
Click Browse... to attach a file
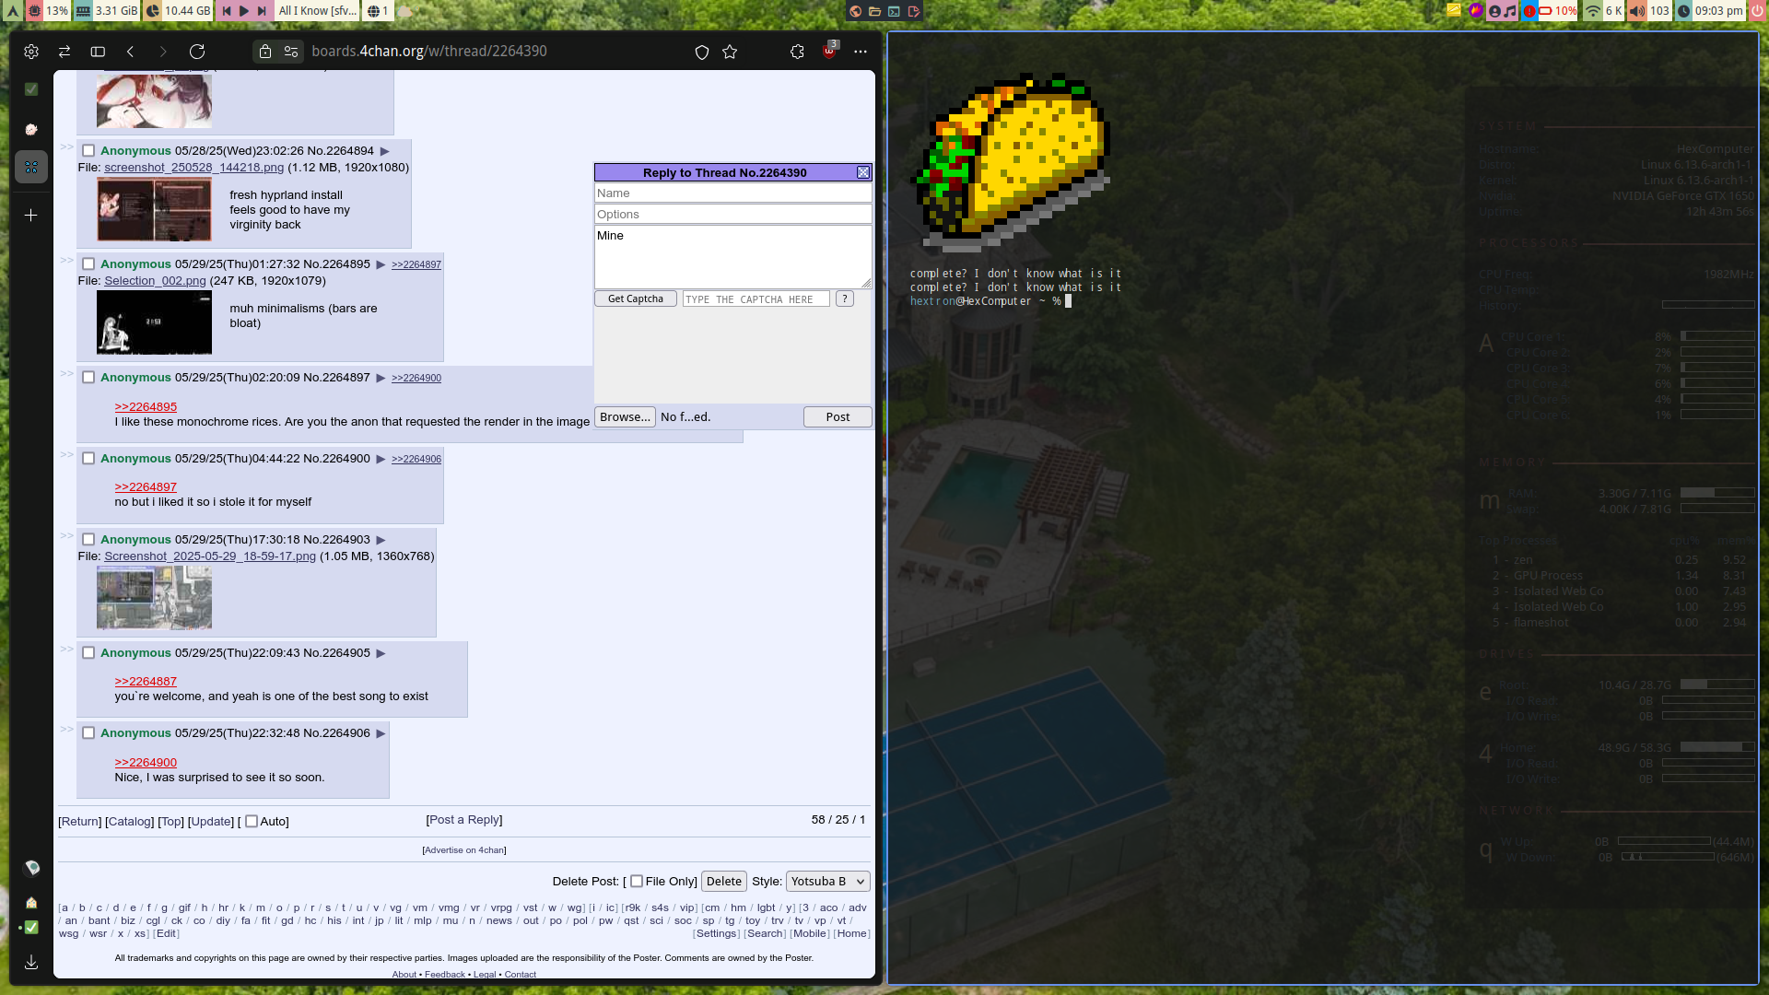(x=625, y=417)
